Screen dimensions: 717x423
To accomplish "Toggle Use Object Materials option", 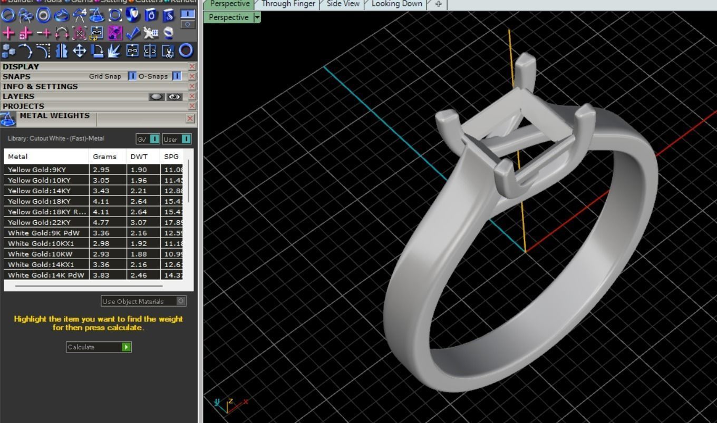I will [181, 301].
